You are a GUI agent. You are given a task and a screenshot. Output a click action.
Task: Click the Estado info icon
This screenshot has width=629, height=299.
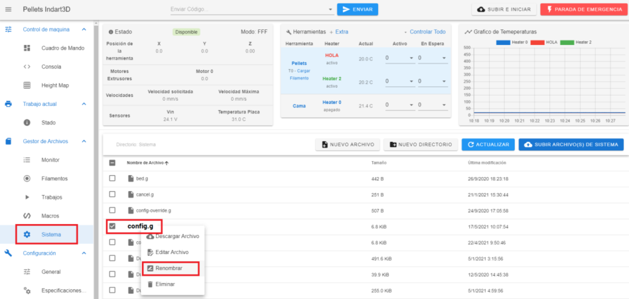[x=110, y=31]
